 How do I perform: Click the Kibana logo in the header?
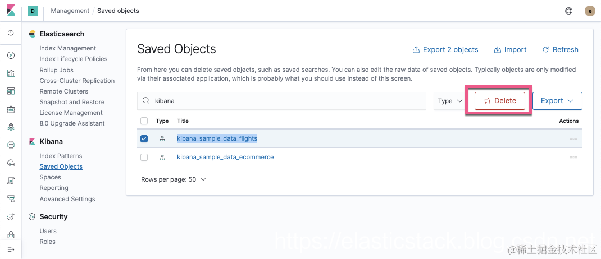[x=11, y=11]
